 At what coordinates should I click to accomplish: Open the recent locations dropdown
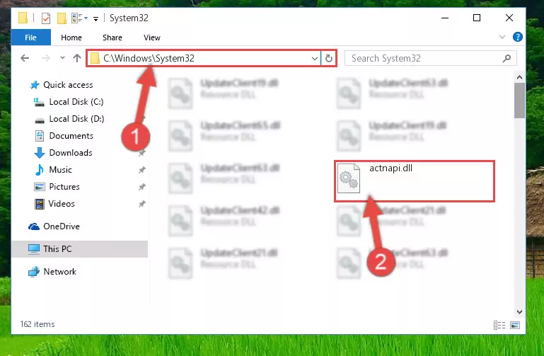(62, 57)
